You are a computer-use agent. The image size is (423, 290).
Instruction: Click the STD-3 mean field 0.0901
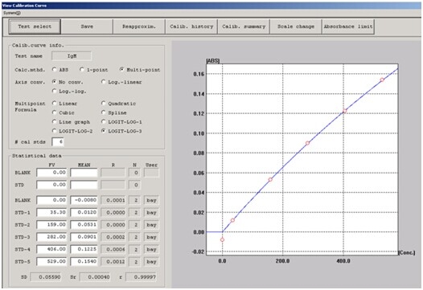84,237
